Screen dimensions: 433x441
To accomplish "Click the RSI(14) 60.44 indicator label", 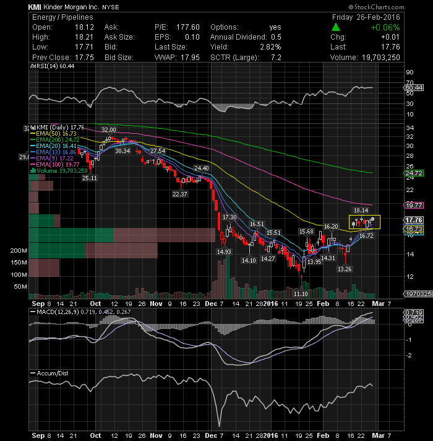I will coord(52,66).
